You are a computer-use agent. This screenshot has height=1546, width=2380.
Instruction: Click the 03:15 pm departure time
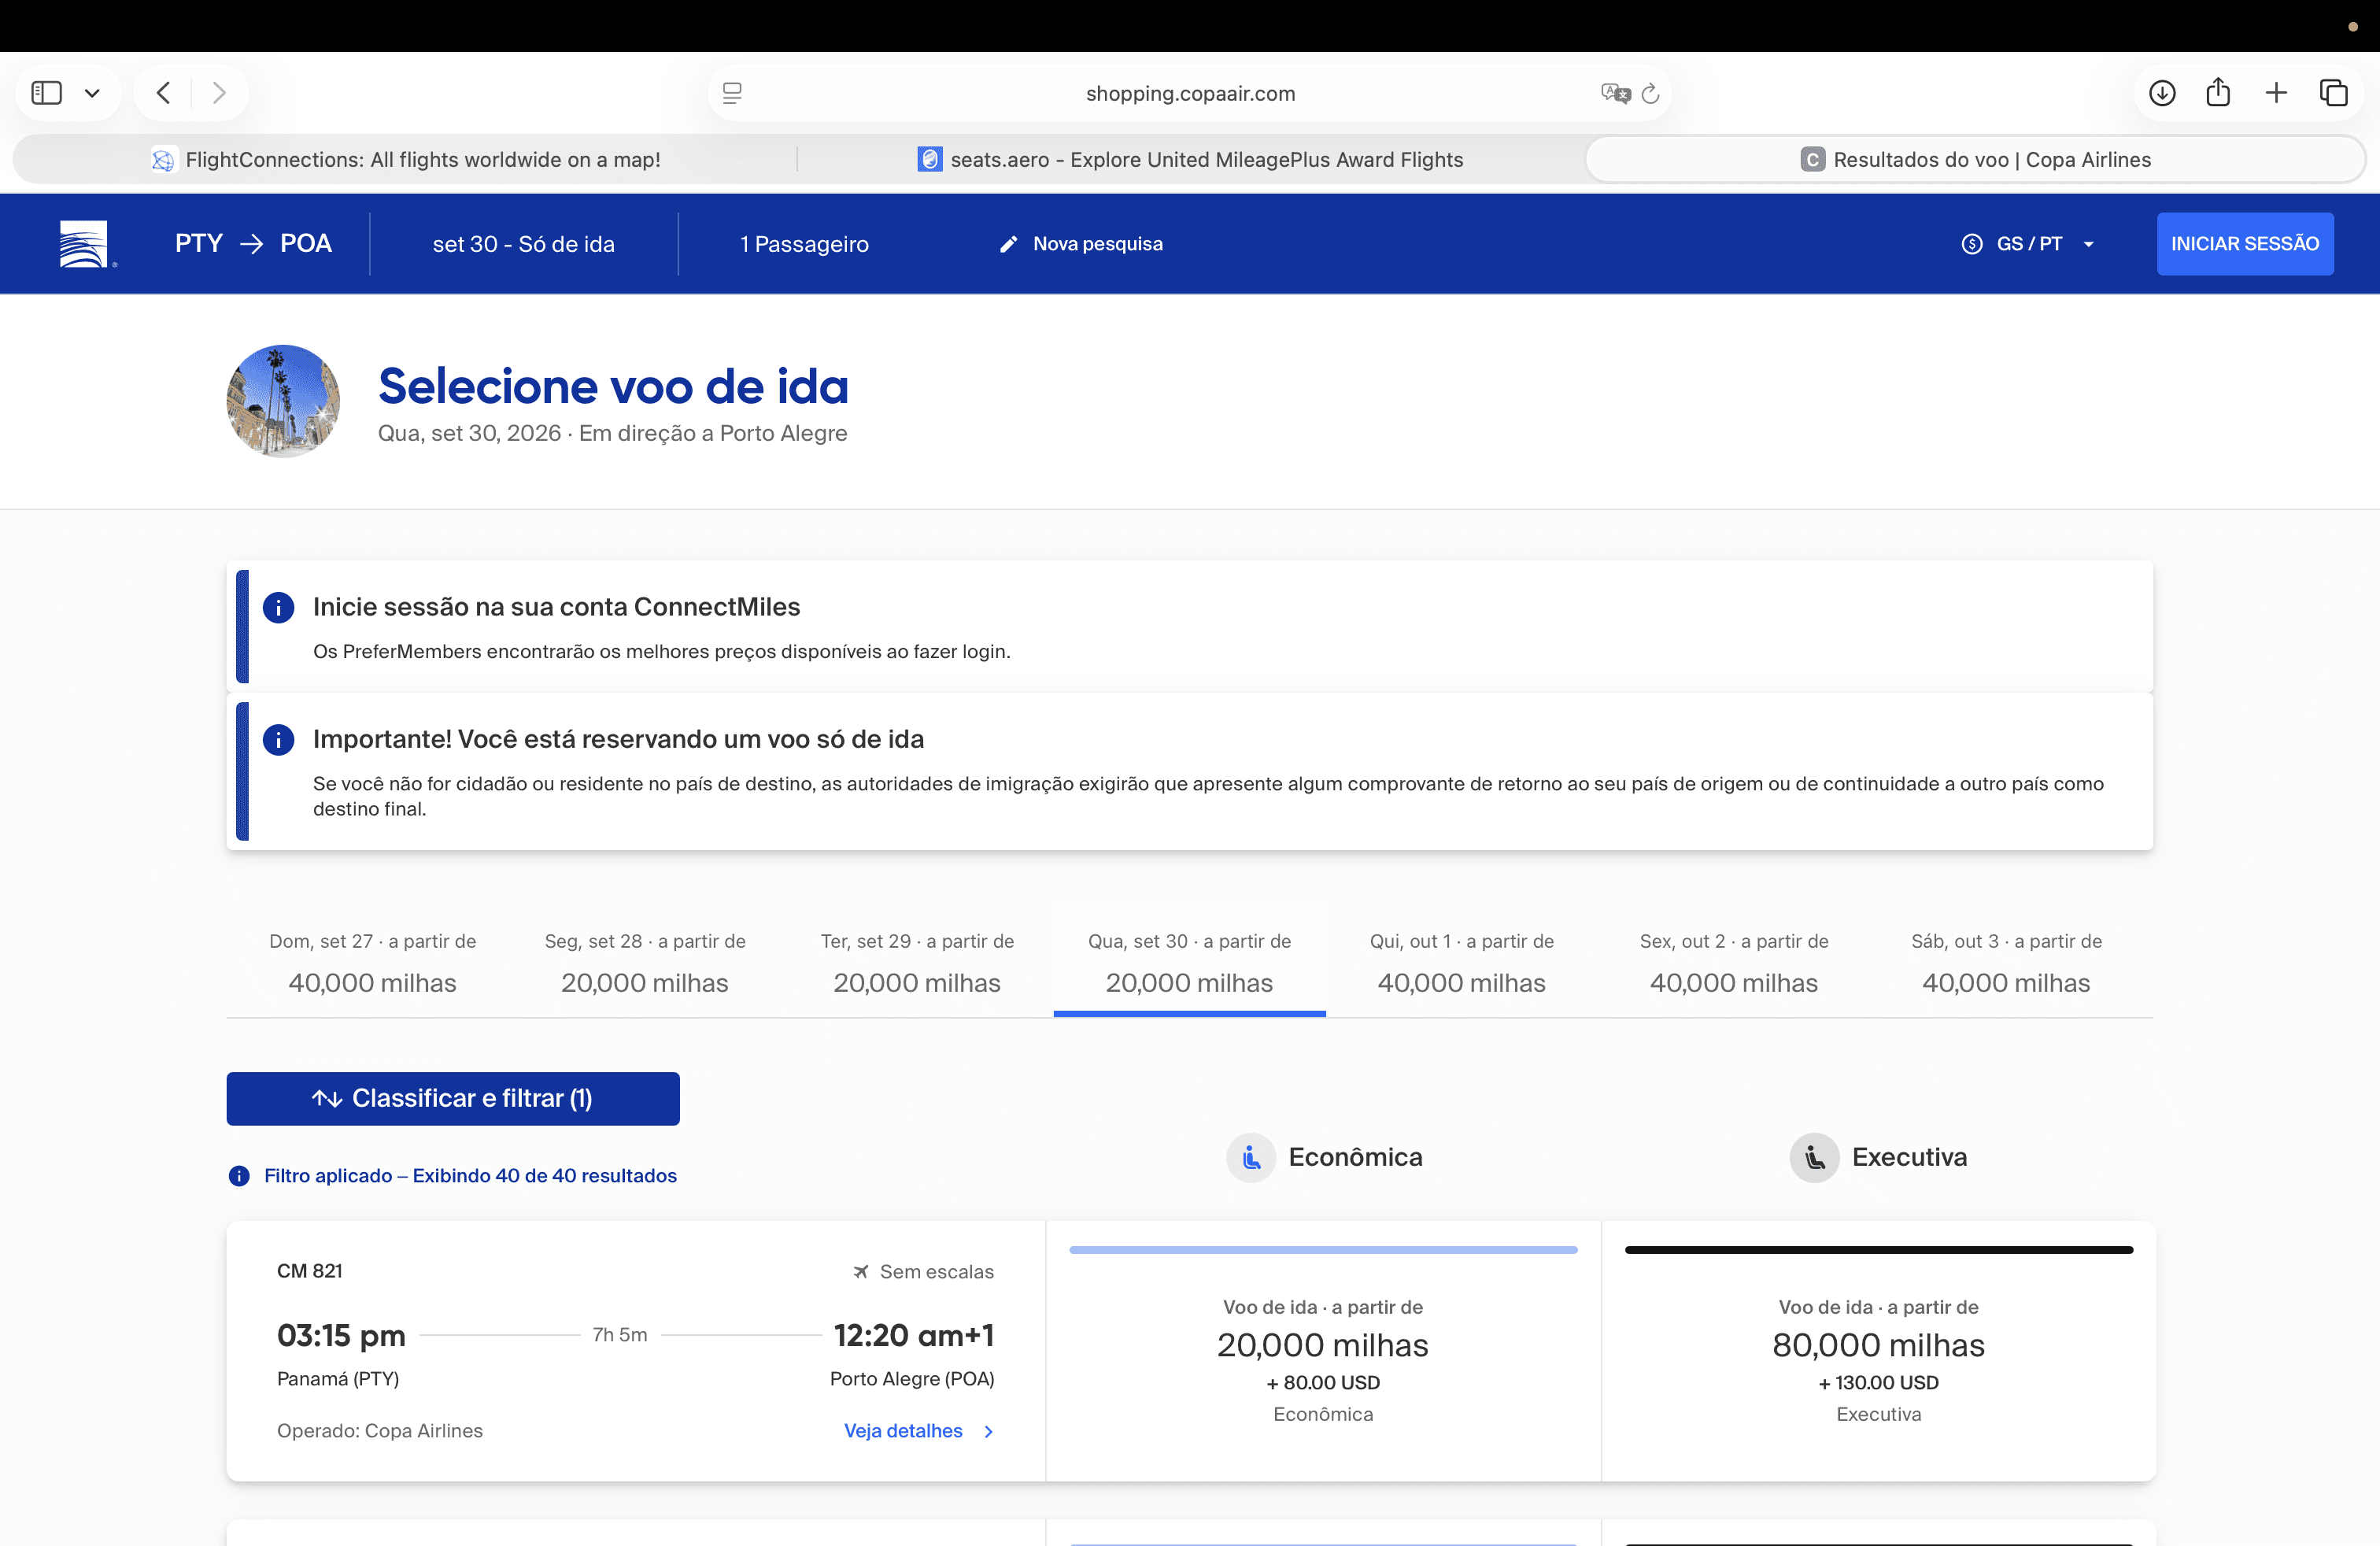341,1335
